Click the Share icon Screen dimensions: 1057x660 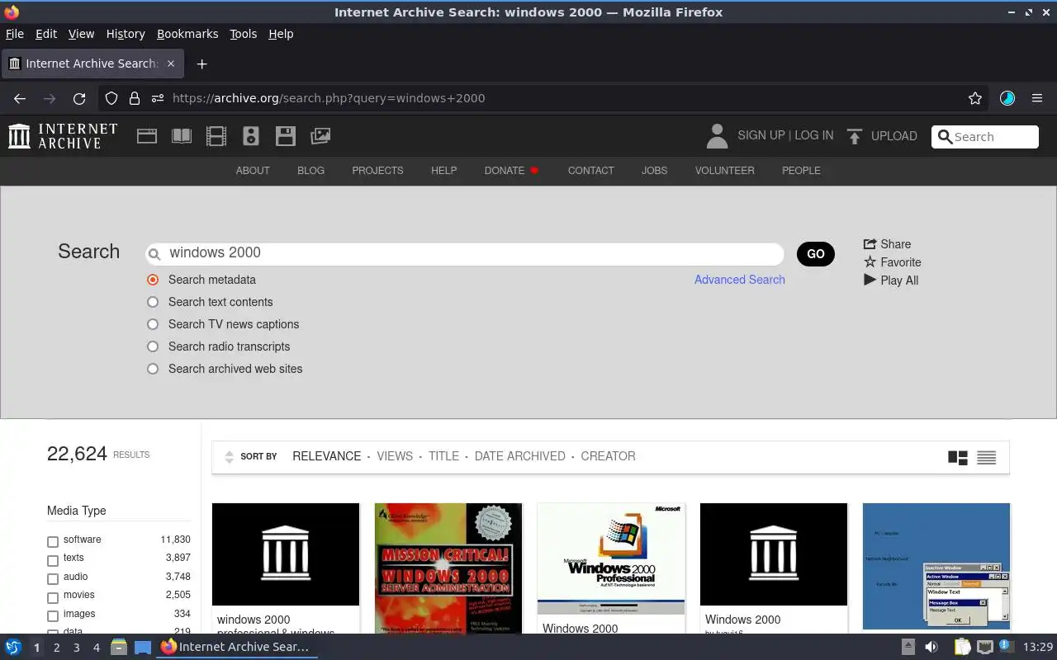870,244
